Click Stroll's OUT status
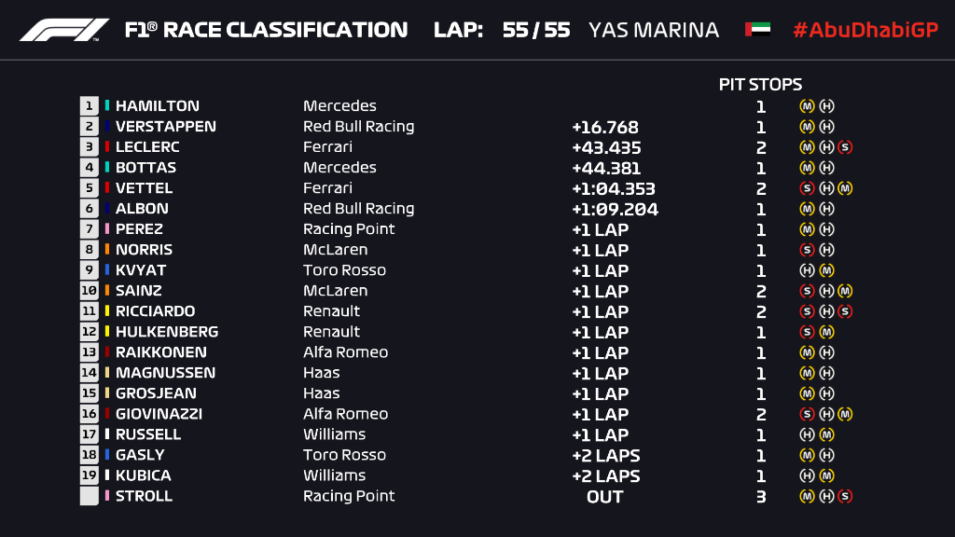 (x=604, y=496)
